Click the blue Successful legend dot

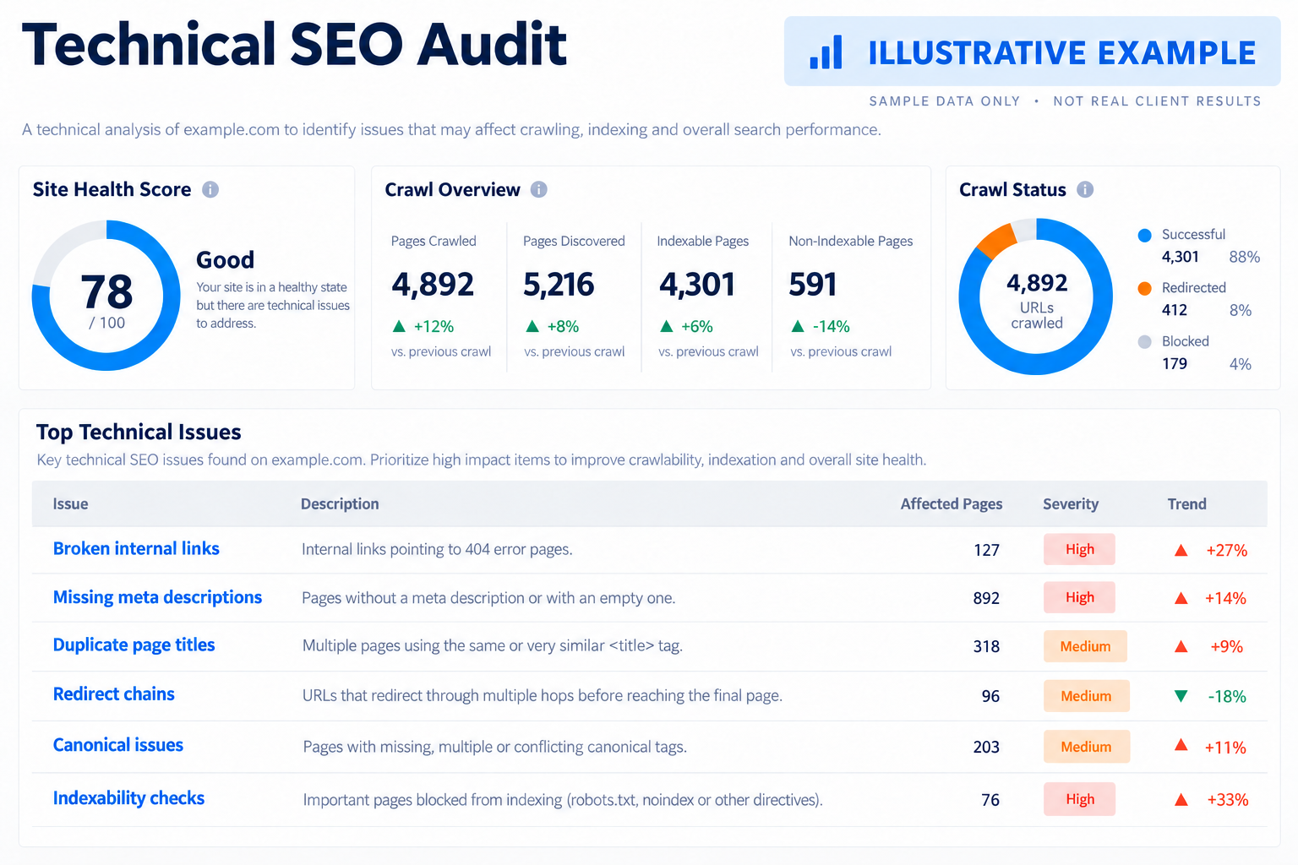pyautogui.click(x=1145, y=236)
